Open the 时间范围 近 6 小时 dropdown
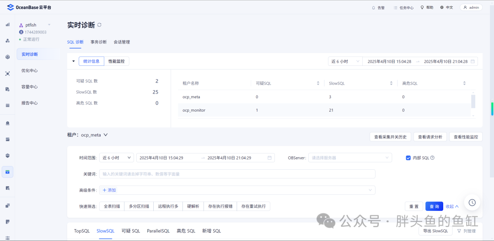The width and height of the screenshot is (494, 241). click(x=117, y=157)
